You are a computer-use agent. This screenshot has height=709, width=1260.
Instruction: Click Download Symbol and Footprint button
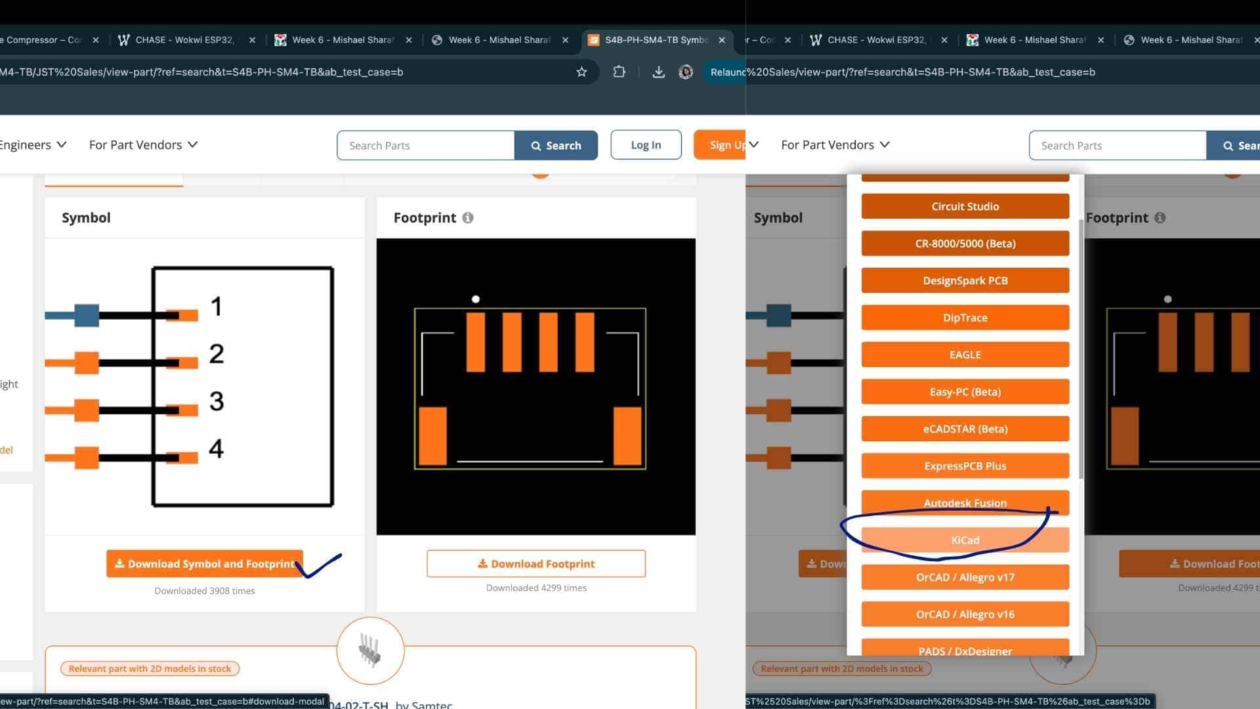[x=204, y=564]
